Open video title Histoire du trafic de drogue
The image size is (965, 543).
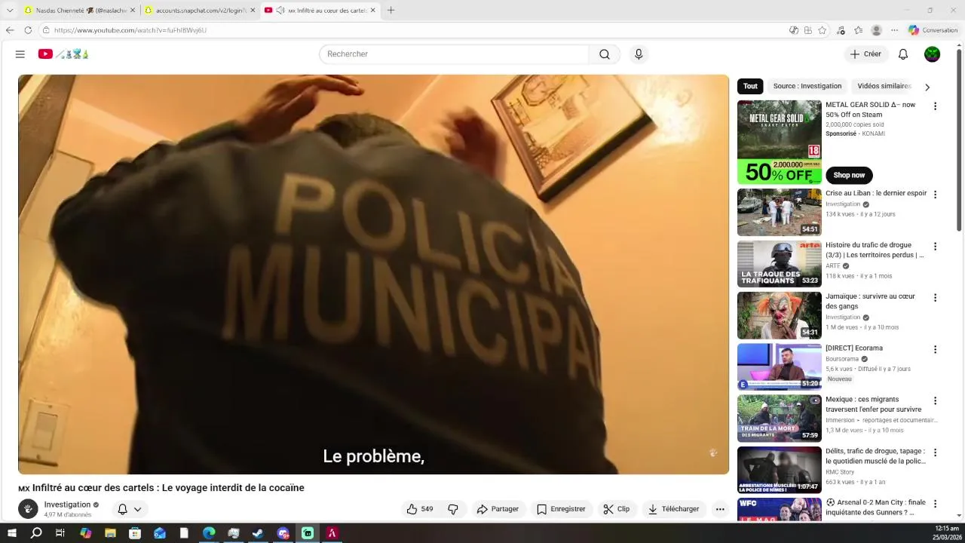click(875, 250)
